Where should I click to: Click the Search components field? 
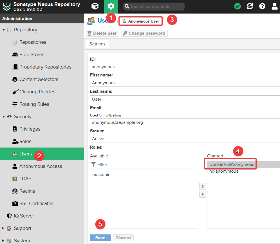pos(156,6)
